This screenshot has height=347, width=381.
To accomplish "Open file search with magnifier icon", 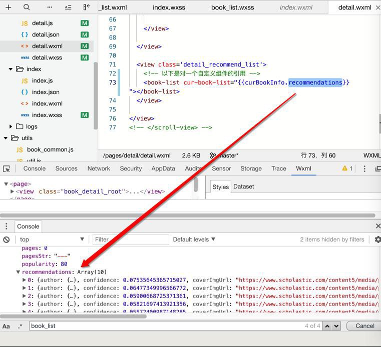I will (x=27, y=7).
